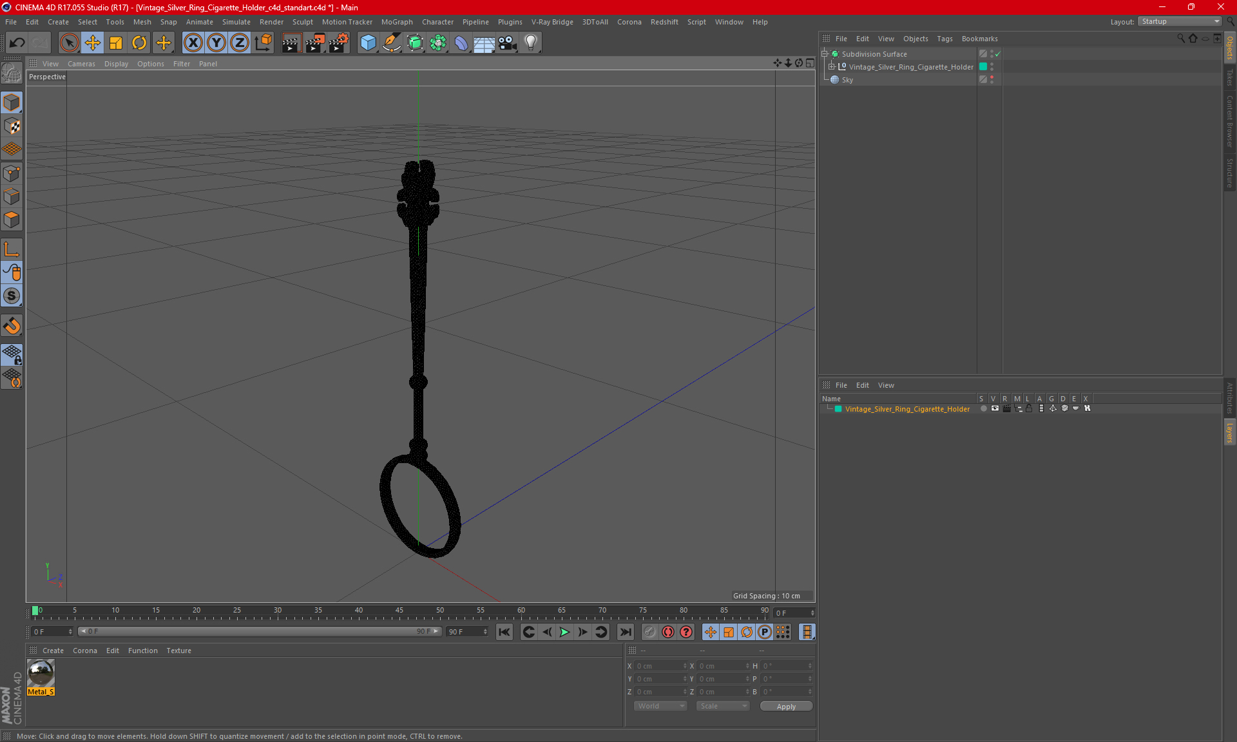The height and width of the screenshot is (742, 1237).
Task: Add a Camera object
Action: pyautogui.click(x=507, y=43)
